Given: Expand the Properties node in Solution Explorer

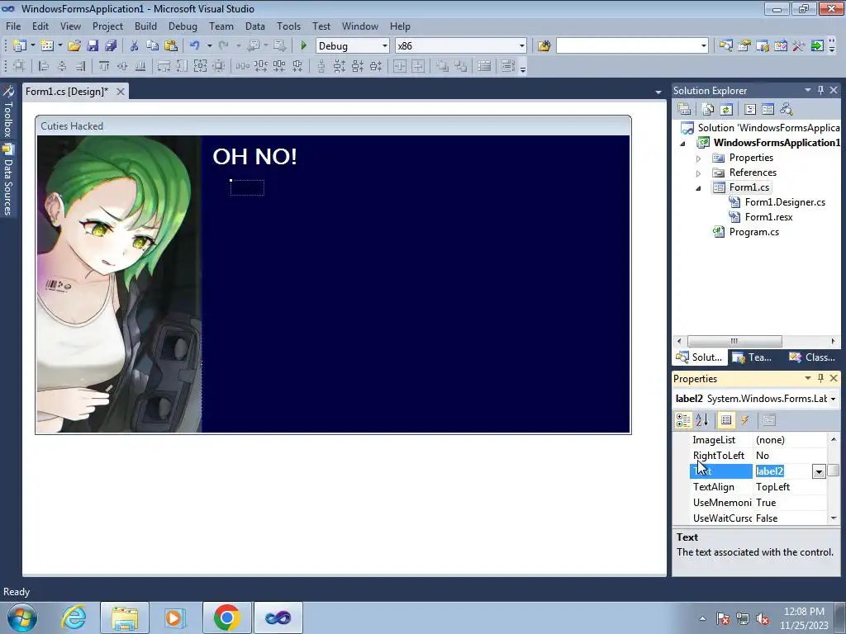Looking at the screenshot, I should point(699,158).
